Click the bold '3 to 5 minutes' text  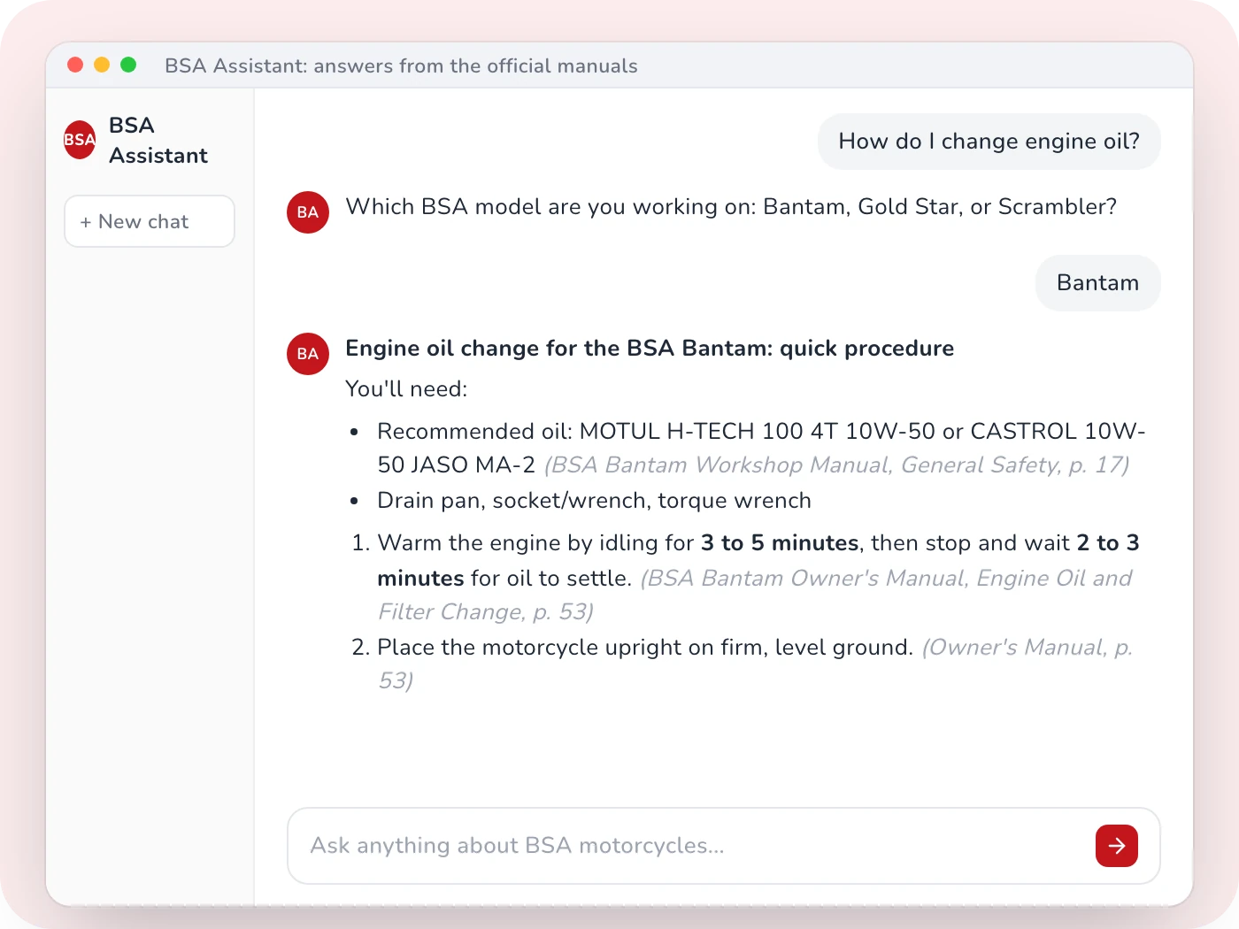point(780,543)
